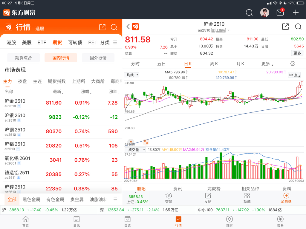Select 上期所 market filter
Viewport: 306px width, 229px height.
(x=79, y=81)
